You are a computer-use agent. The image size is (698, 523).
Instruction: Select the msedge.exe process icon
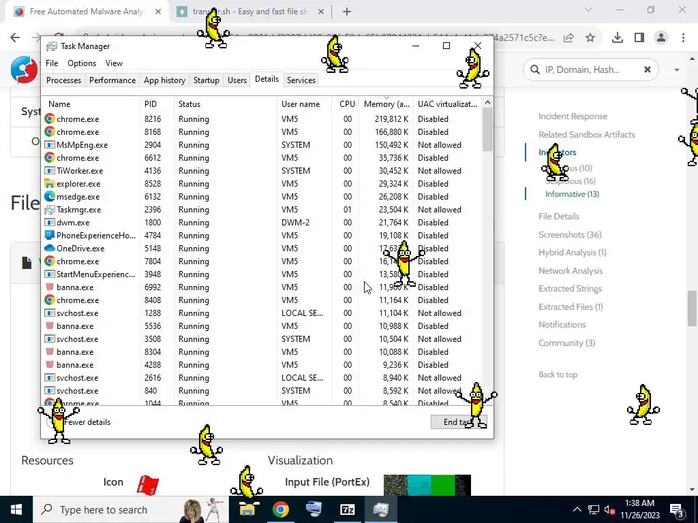pos(49,197)
